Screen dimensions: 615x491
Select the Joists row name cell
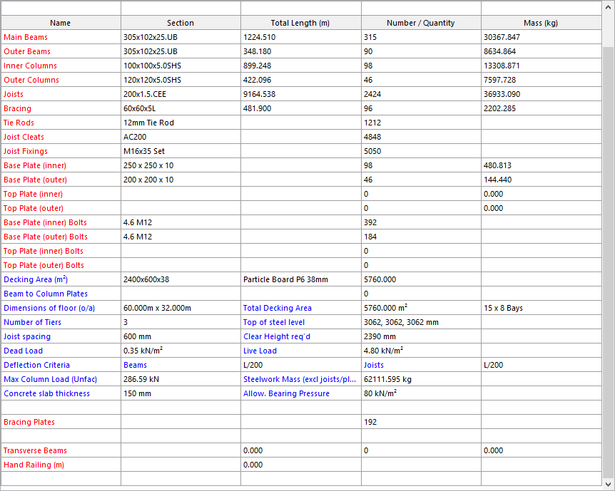pos(61,94)
